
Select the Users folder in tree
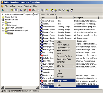click(11, 33)
